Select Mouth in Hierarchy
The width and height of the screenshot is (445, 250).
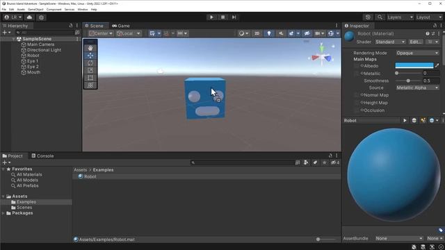click(34, 72)
